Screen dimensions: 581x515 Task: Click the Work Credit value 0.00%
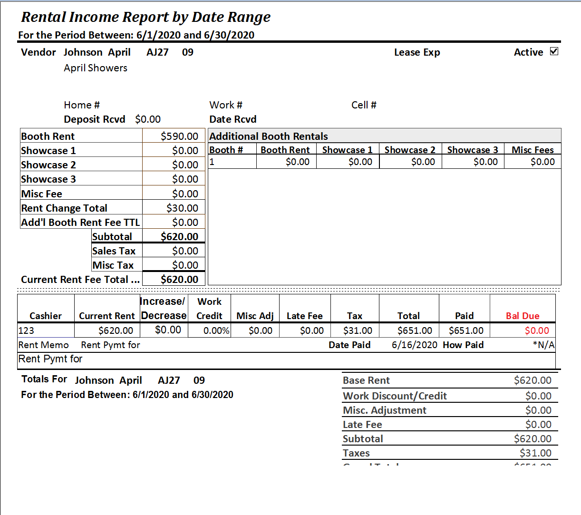[x=216, y=330]
